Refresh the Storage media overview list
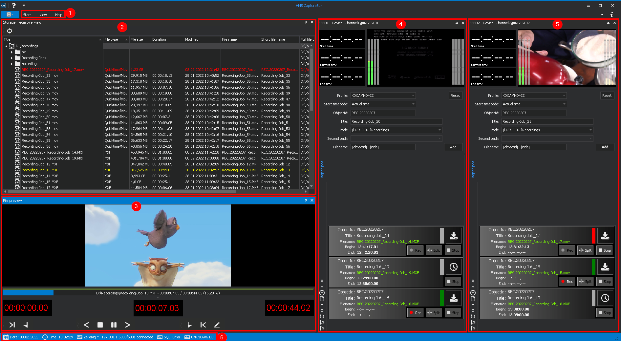 [10, 31]
